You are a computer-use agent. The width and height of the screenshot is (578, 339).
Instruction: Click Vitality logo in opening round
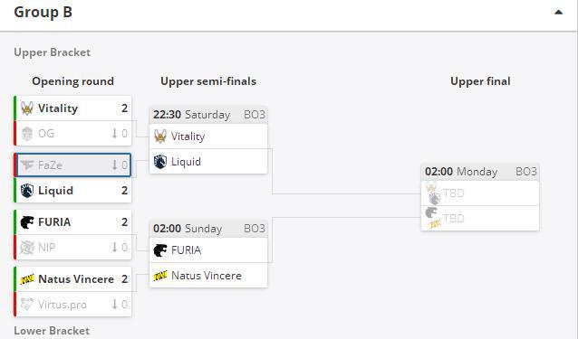(x=27, y=108)
